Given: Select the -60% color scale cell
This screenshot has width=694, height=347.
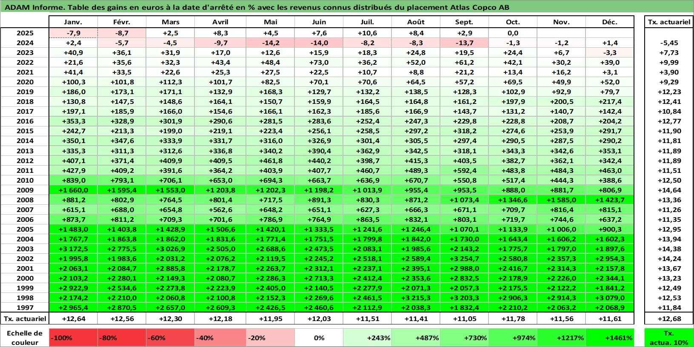Looking at the screenshot, I should 170,337.
